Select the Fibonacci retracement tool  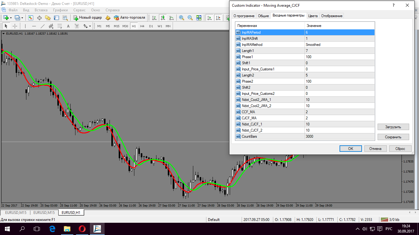60,26
